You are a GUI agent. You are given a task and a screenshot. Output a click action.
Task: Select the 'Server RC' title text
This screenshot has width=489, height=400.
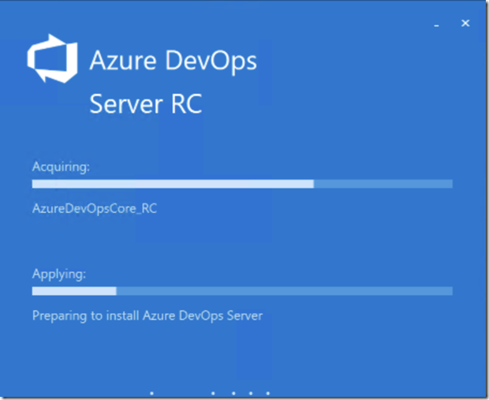coord(146,104)
